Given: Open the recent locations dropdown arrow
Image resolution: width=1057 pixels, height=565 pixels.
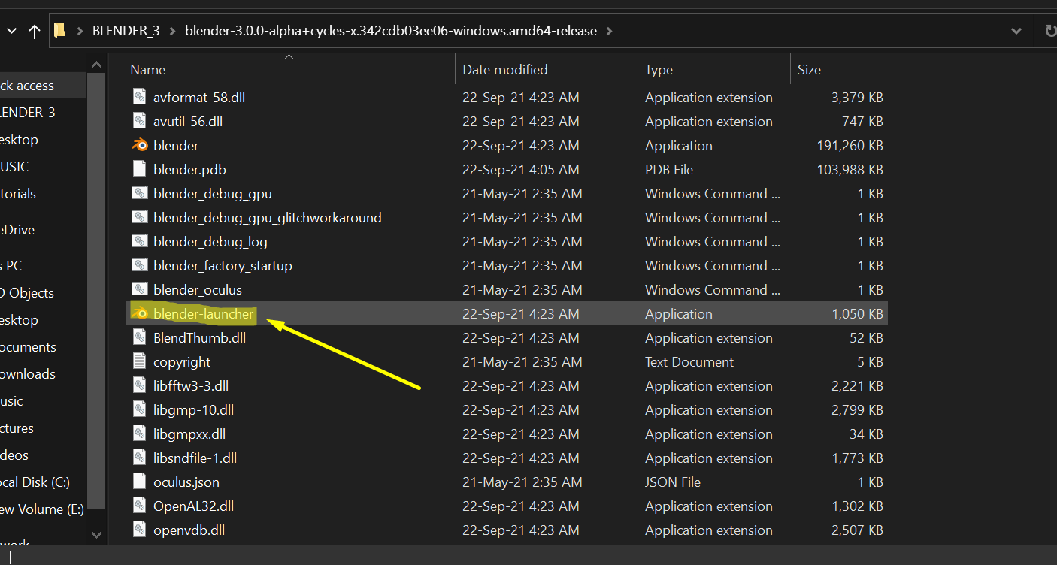Looking at the screenshot, I should [11, 32].
